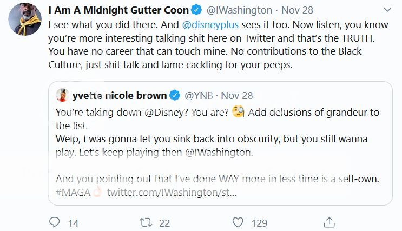Click the 129 likes count

pyautogui.click(x=260, y=222)
